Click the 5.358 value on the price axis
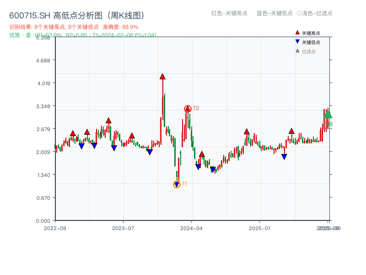 43,39
